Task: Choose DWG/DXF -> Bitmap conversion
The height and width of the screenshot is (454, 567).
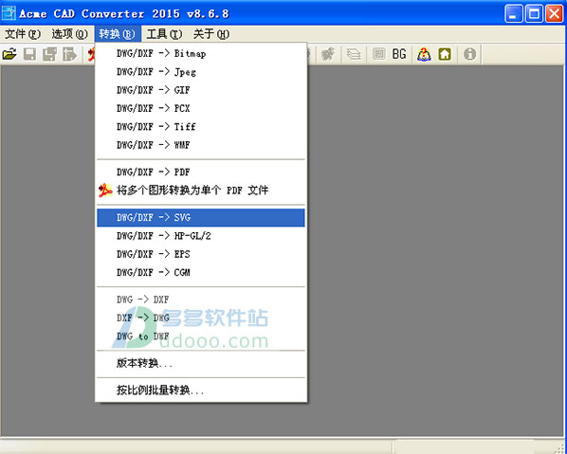Action: 201,53
